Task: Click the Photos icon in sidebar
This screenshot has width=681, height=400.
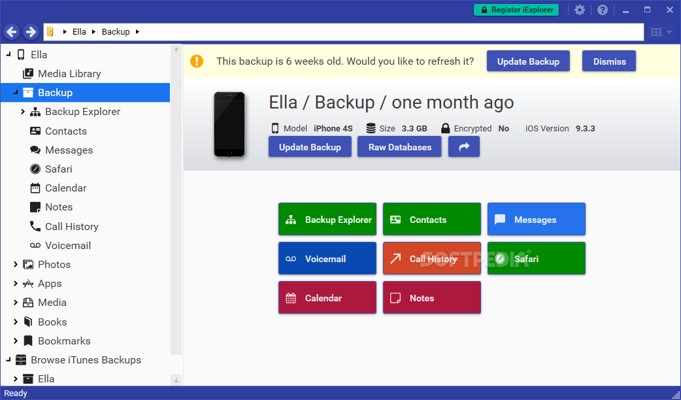Action: point(28,265)
